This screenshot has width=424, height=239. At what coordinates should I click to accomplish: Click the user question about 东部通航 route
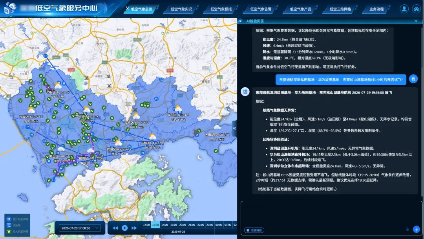(341, 79)
